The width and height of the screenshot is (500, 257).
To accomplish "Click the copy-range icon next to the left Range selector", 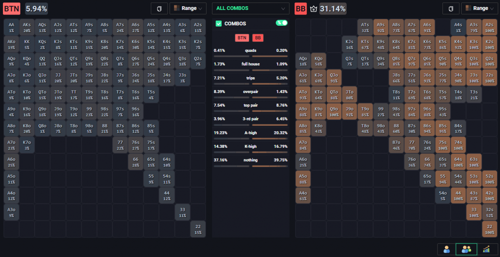I will (160, 8).
